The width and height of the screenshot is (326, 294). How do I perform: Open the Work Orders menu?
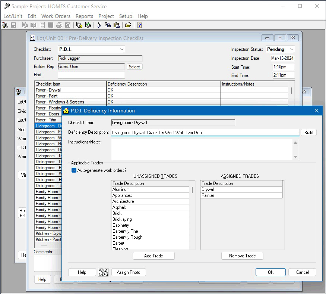point(56,16)
